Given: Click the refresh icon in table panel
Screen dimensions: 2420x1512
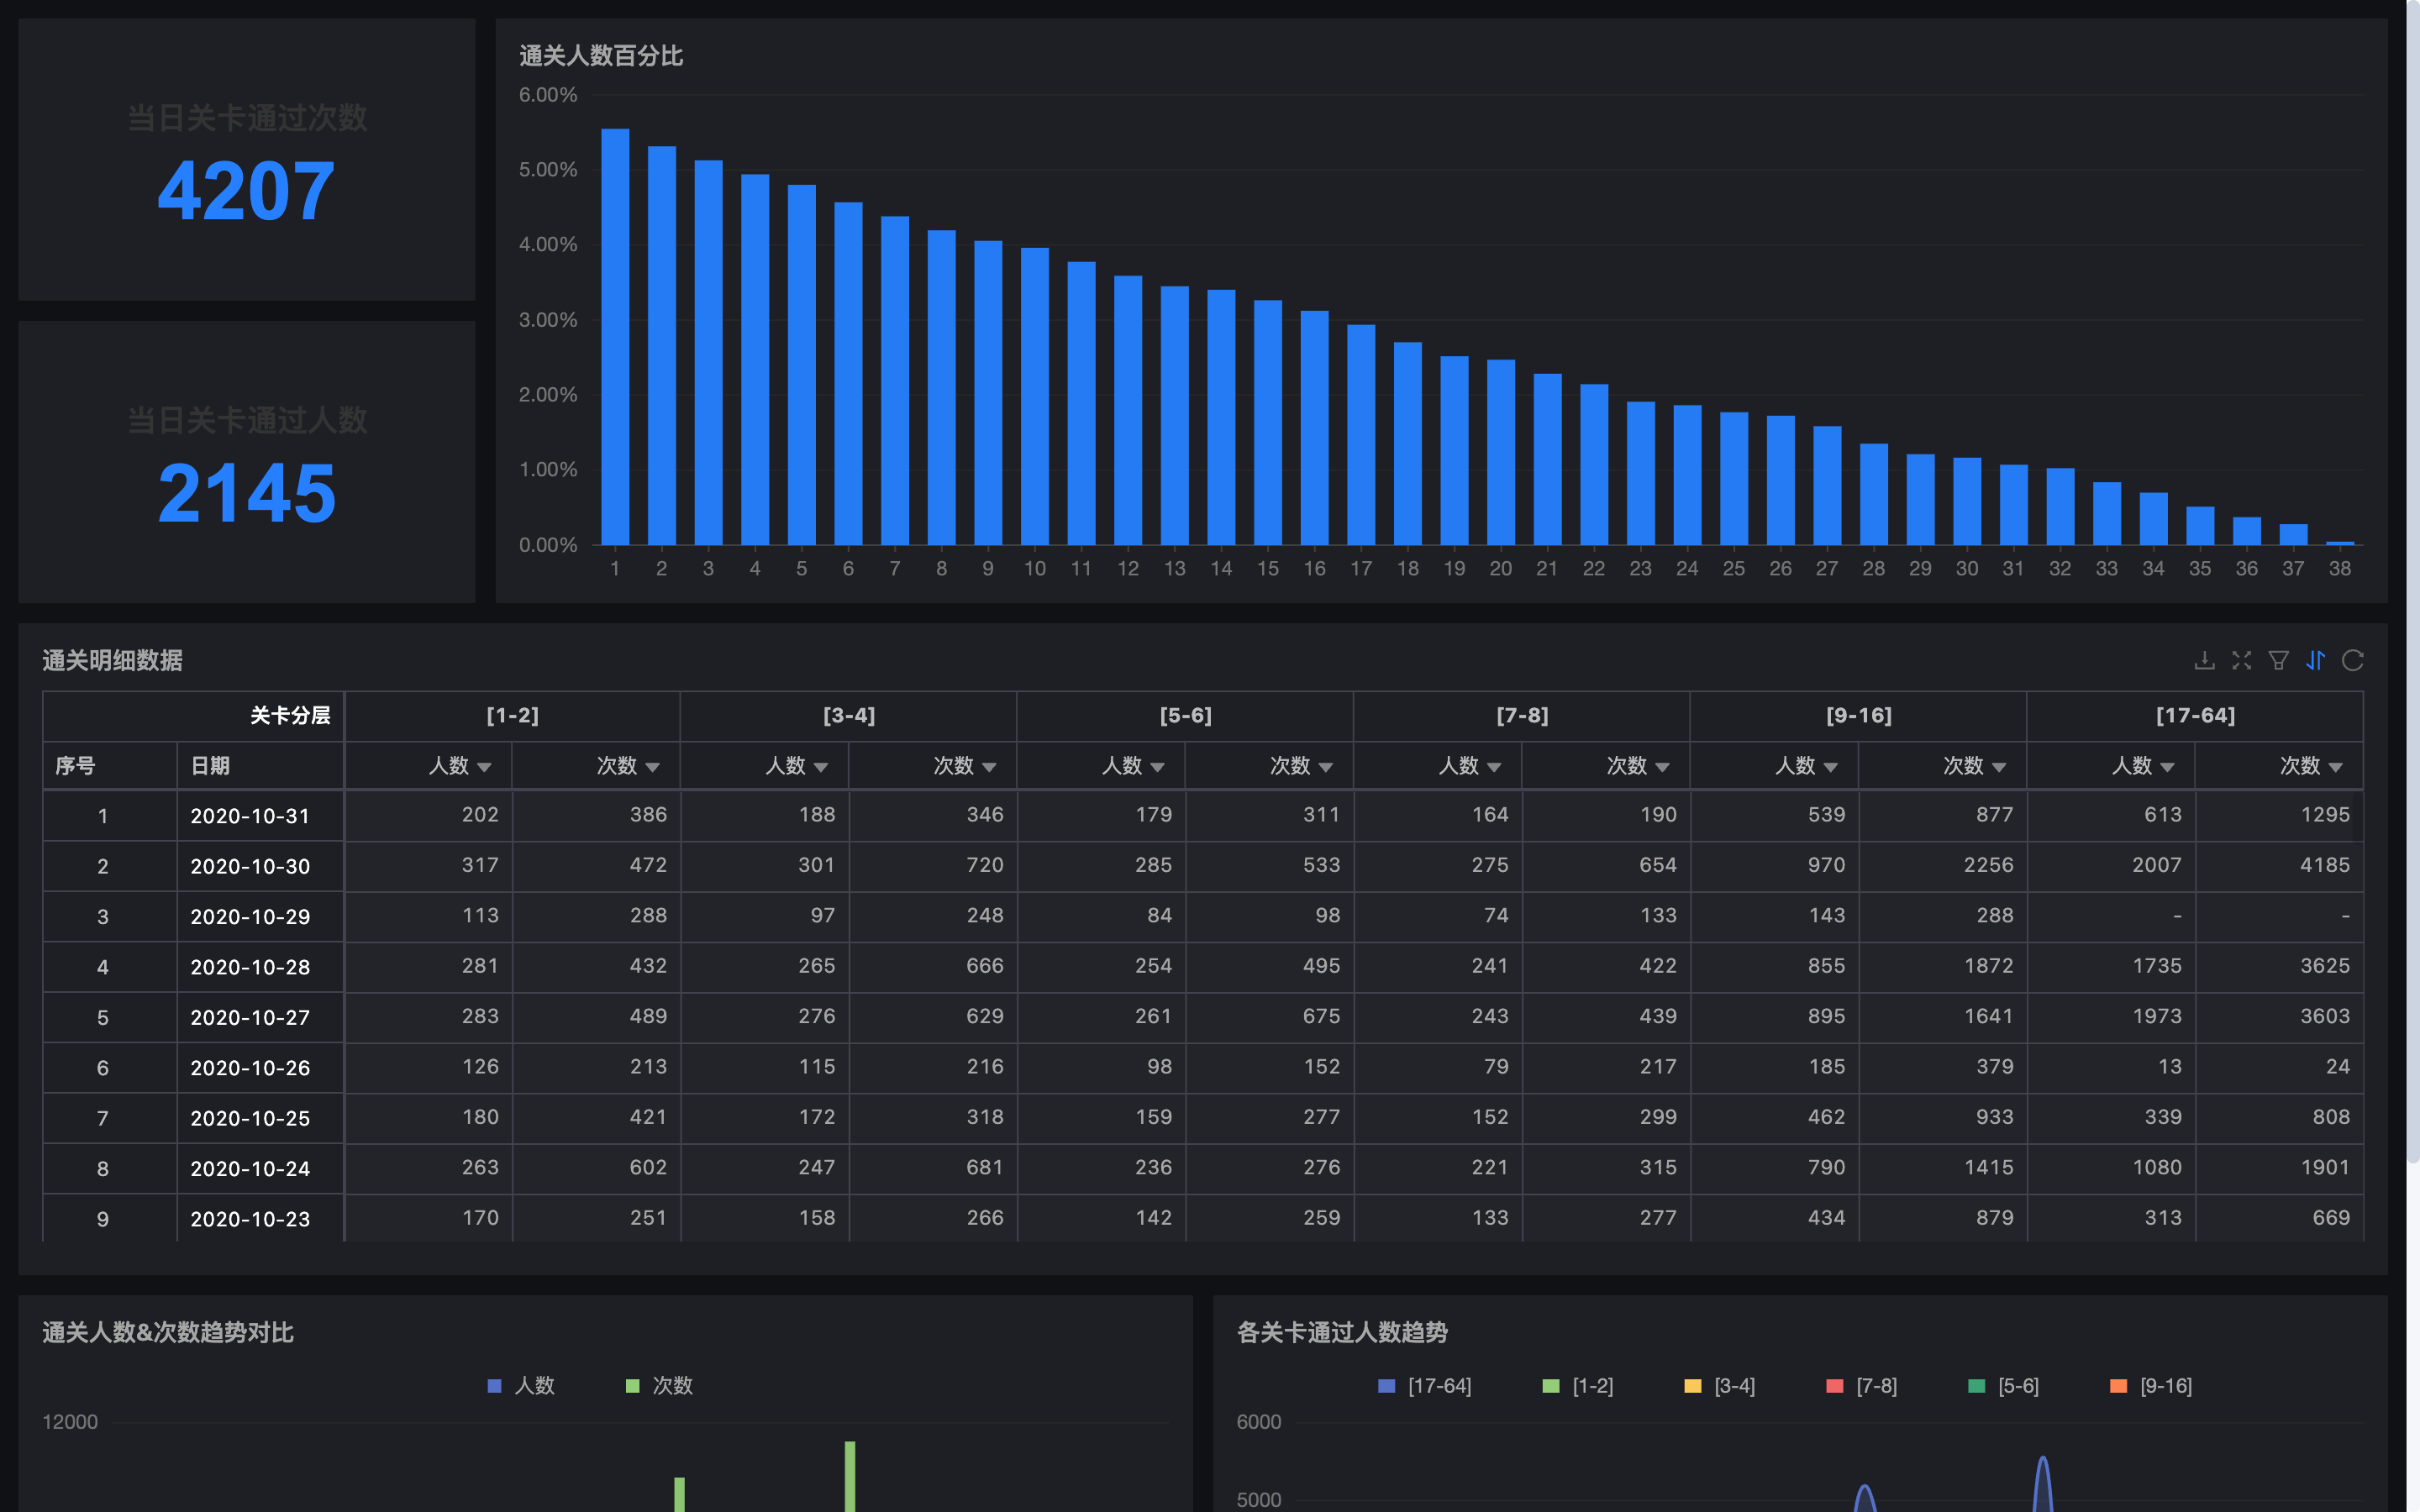Looking at the screenshot, I should pos(2352,660).
